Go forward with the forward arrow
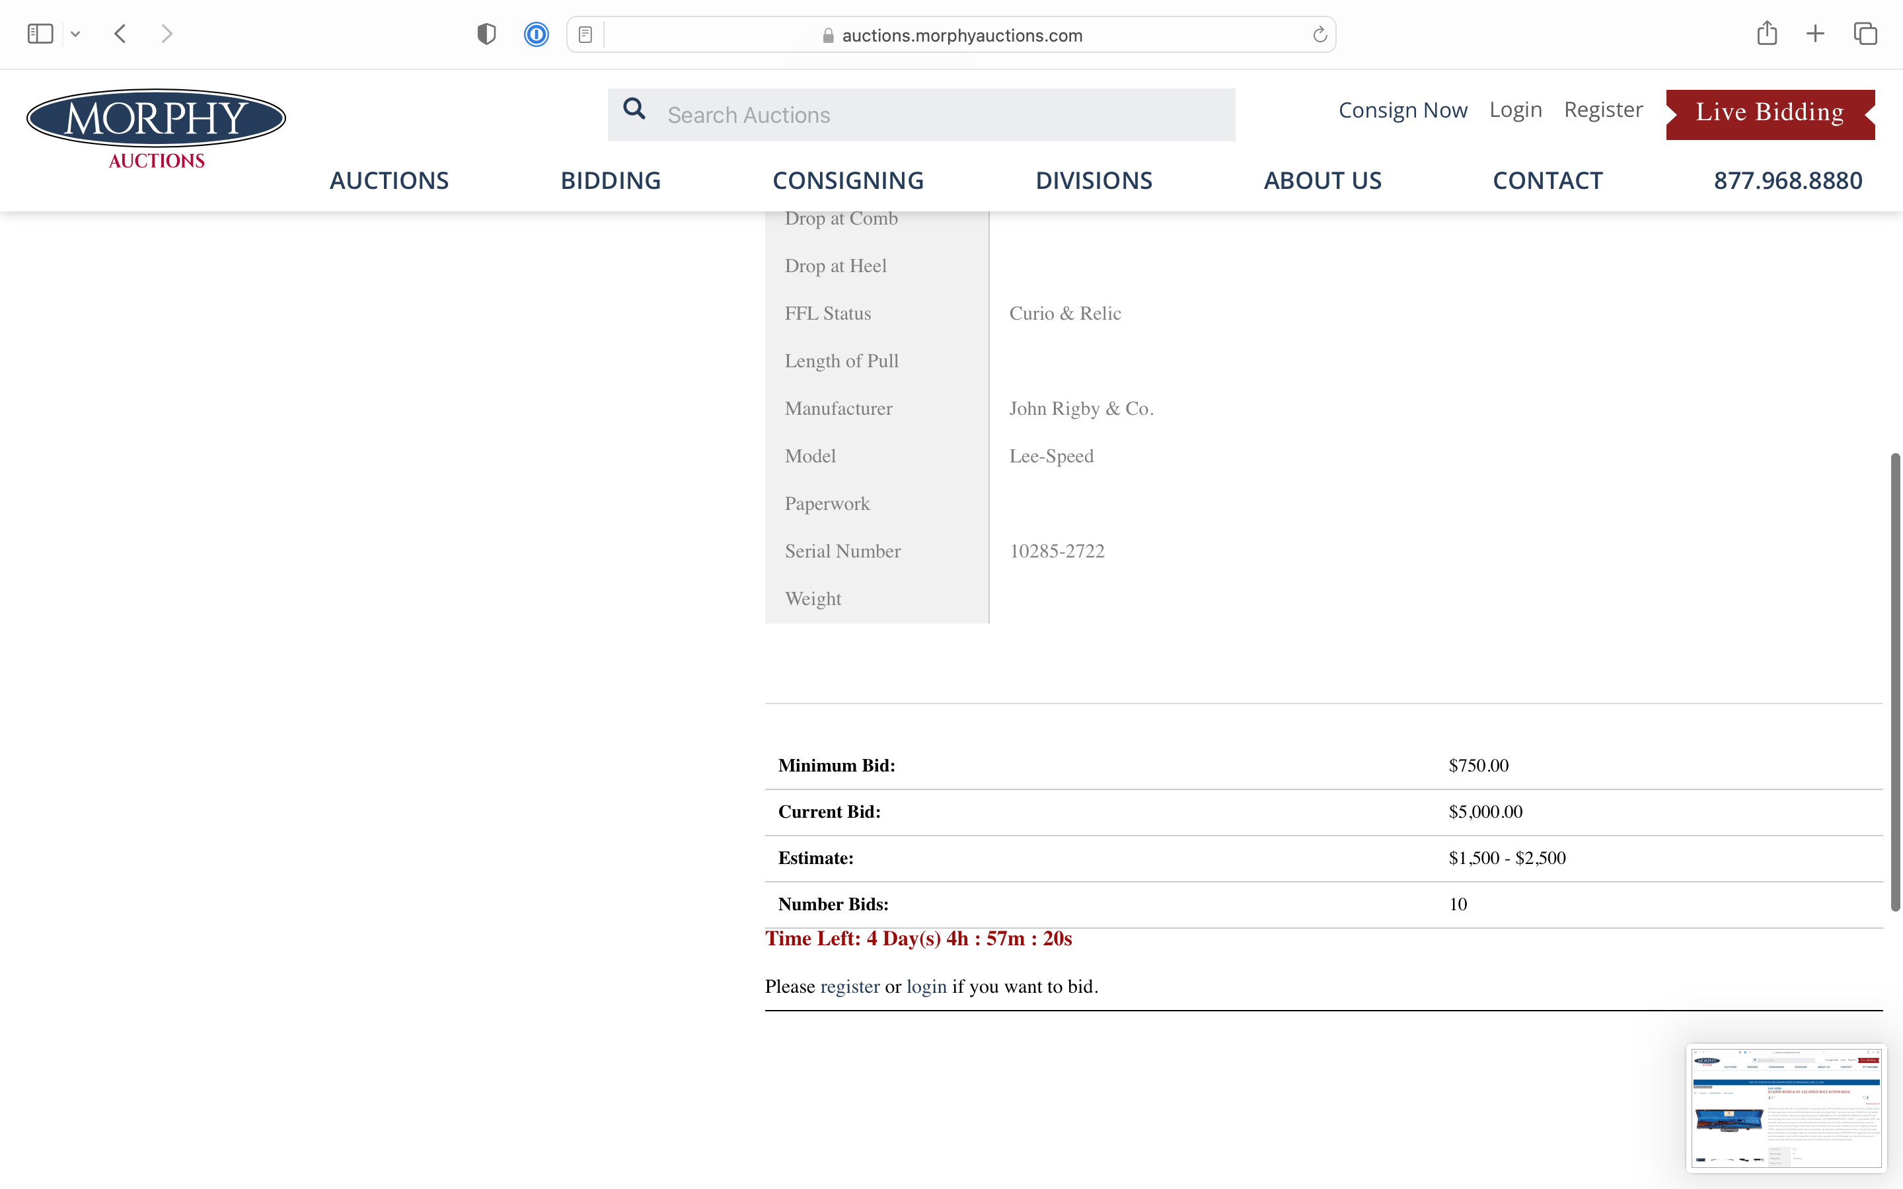Image resolution: width=1903 pixels, height=1189 pixels. [166, 34]
